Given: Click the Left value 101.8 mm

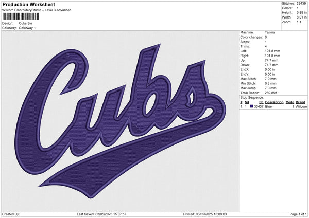Looking at the screenshot, I should click(x=272, y=51).
